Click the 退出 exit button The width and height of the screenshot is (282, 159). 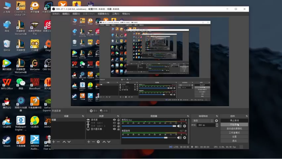tap(234, 141)
